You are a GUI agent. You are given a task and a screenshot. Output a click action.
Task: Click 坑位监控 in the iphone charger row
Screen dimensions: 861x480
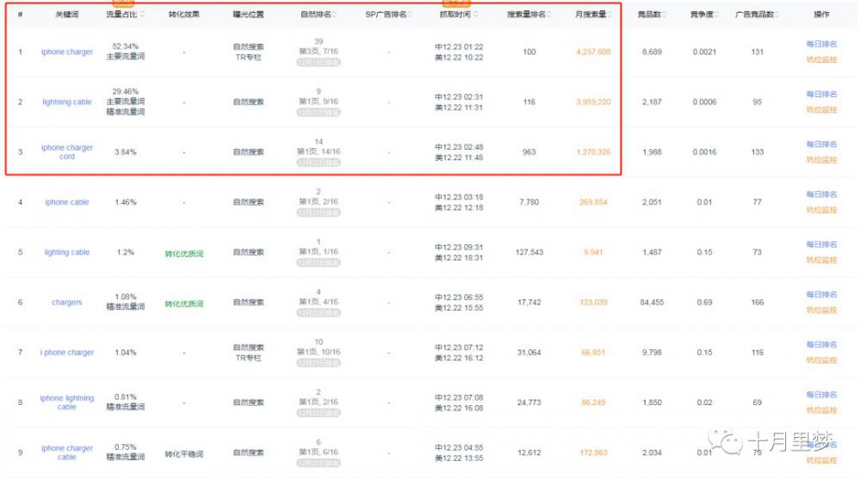(x=821, y=59)
